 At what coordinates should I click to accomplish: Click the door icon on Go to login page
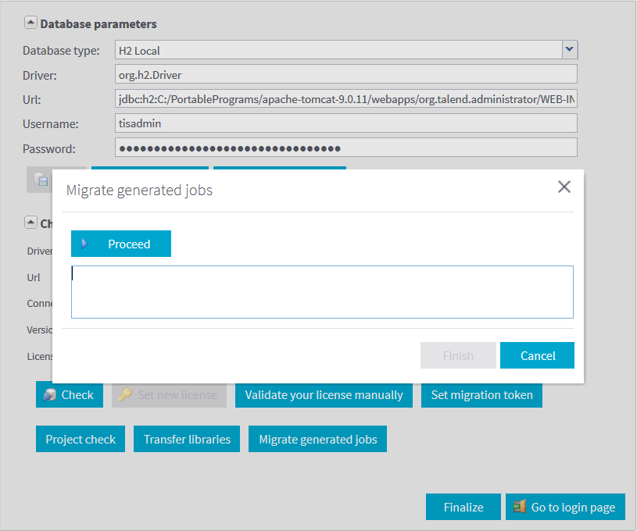point(519,508)
